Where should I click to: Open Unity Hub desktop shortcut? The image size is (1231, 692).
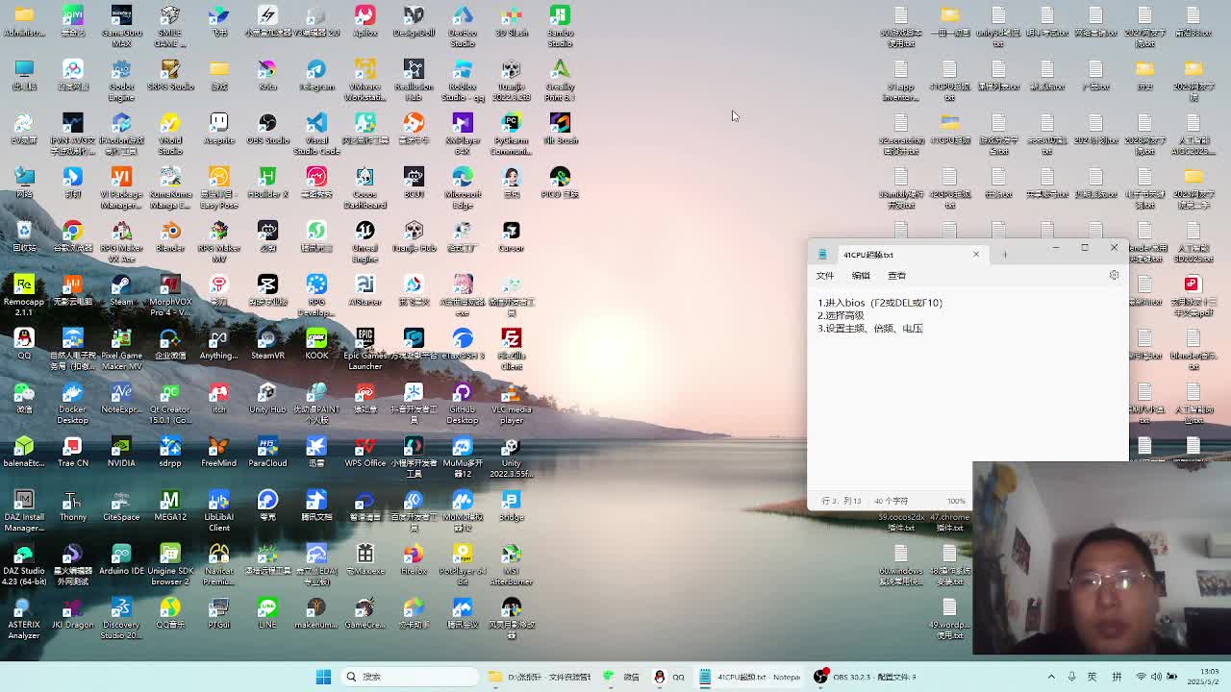(267, 398)
